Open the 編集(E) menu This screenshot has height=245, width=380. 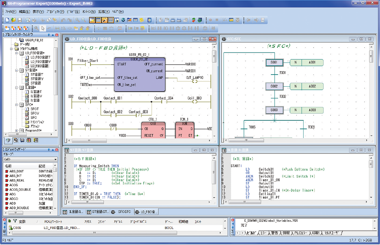24,12
